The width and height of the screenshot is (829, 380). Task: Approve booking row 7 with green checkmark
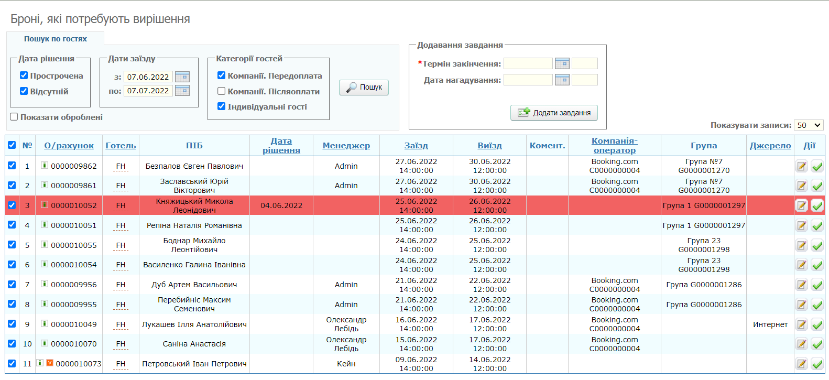(x=817, y=285)
